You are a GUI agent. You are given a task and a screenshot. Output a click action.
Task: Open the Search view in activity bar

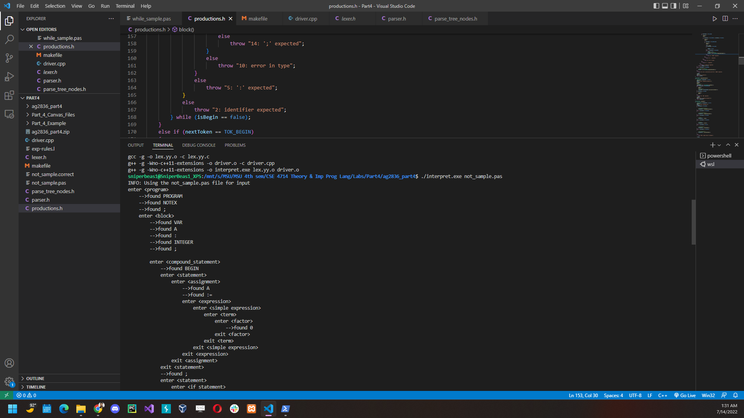coord(9,39)
